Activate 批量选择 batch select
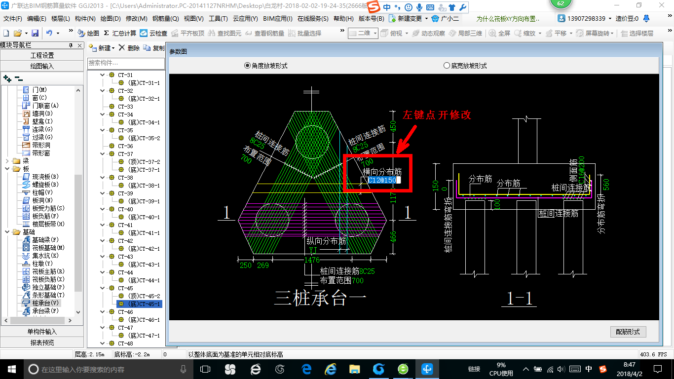This screenshot has width=674, height=379. (305, 34)
